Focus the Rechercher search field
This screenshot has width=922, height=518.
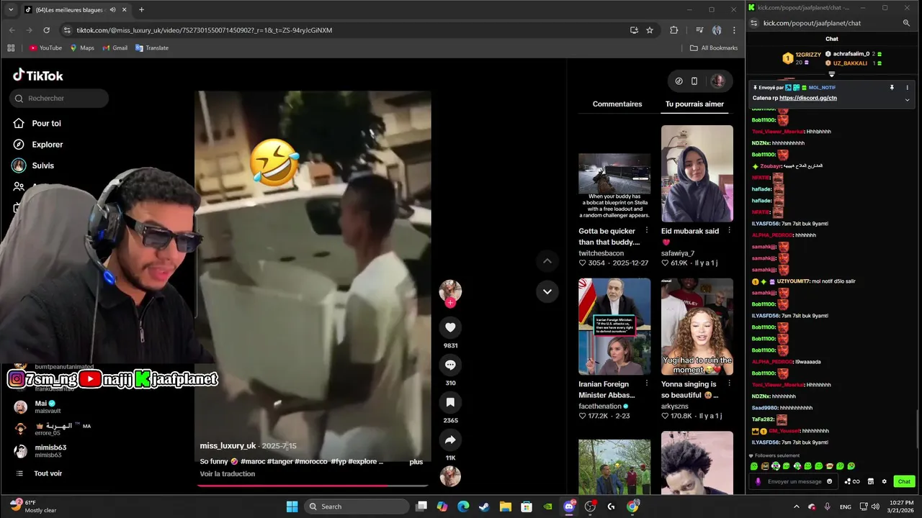(59, 99)
